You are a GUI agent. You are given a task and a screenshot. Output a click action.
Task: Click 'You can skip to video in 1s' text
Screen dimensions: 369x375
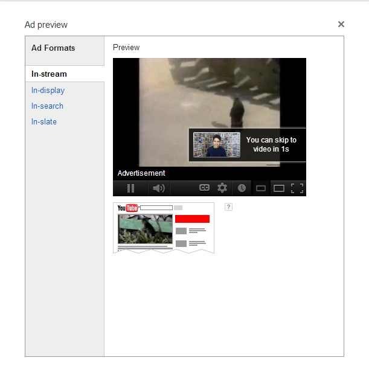(271, 144)
